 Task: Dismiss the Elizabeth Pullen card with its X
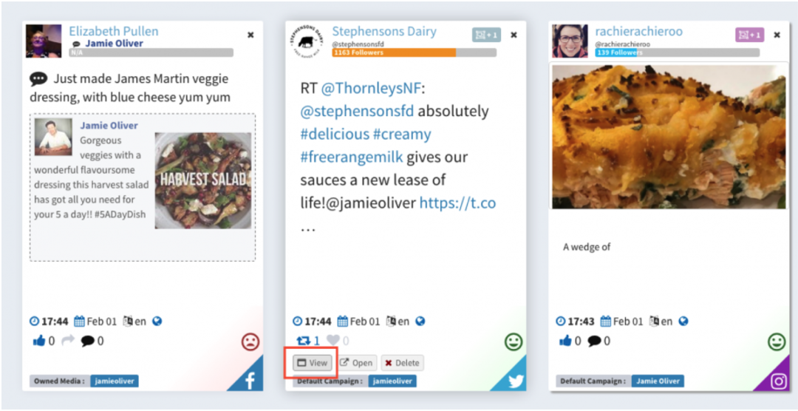[250, 35]
